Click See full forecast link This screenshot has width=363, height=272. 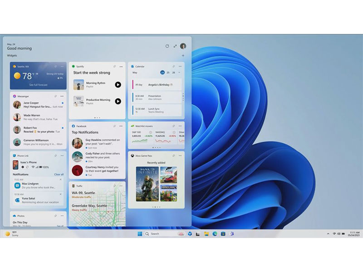(x=38, y=85)
